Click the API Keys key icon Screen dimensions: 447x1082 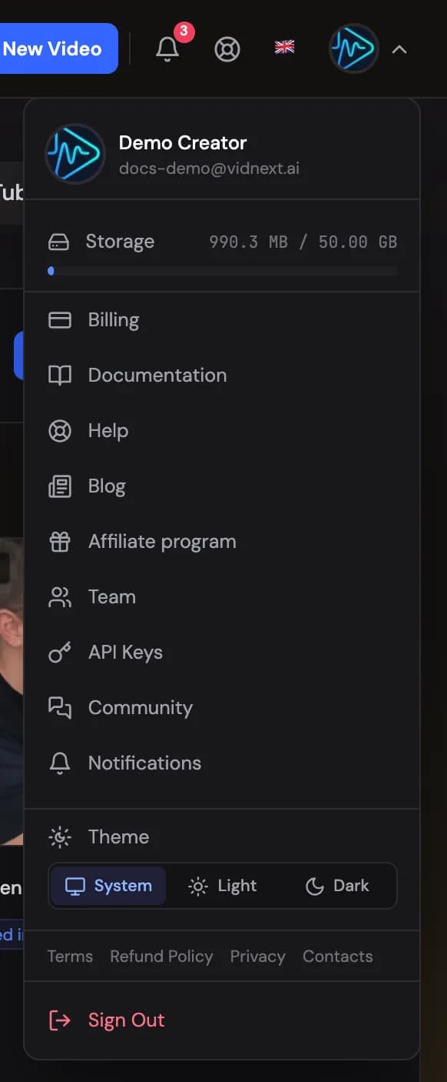coord(60,653)
